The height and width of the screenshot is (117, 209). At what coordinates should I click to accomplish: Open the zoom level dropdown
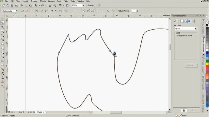[84, 6]
